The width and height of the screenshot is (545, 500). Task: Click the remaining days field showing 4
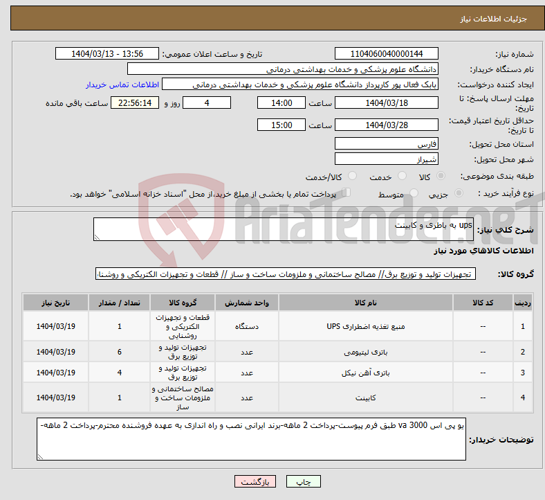(x=207, y=102)
